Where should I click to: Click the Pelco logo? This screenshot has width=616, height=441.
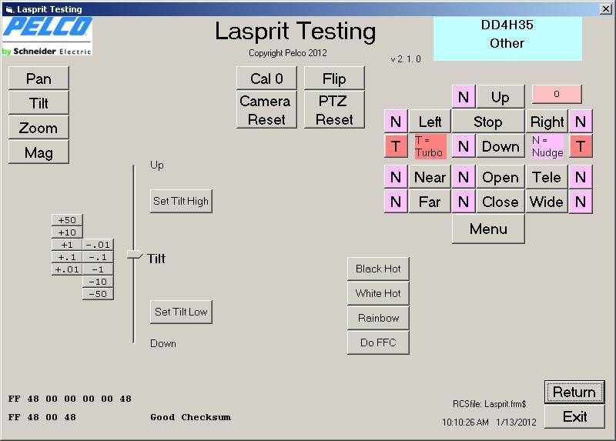point(47,35)
